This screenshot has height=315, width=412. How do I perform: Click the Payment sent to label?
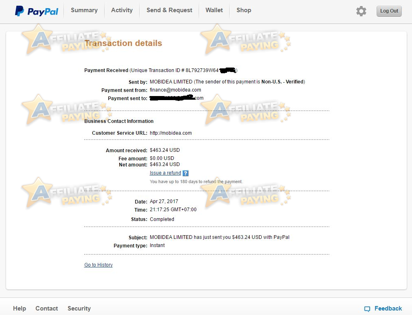[x=127, y=98]
